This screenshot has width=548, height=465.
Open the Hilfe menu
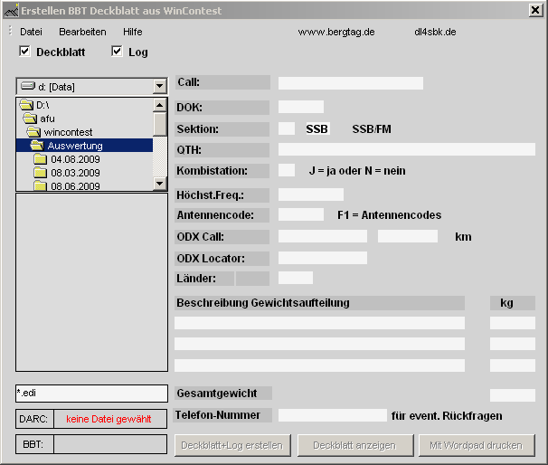click(x=133, y=32)
